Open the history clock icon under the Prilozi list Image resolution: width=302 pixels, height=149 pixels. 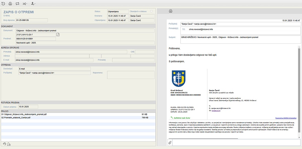tap(4, 144)
